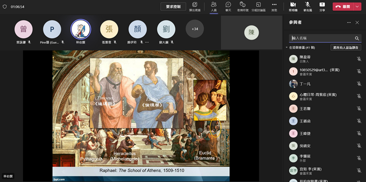Show the +34 additional participants
This screenshot has height=182, width=366.
click(x=195, y=29)
